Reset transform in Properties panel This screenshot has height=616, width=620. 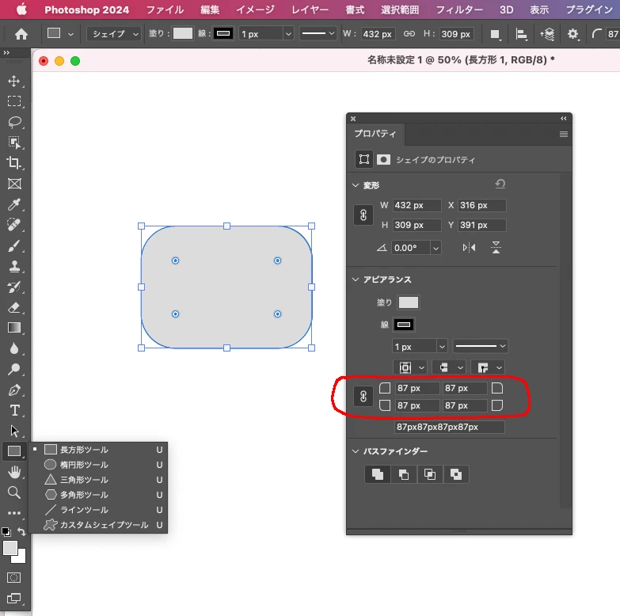[x=500, y=184]
